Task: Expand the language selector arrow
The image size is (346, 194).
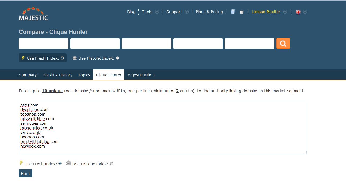Action: click(x=305, y=12)
